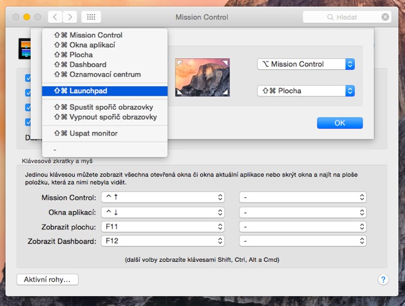Image resolution: width=405 pixels, height=306 pixels.
Task: Click the Mission Control preference pane icon
Action: 25,48
